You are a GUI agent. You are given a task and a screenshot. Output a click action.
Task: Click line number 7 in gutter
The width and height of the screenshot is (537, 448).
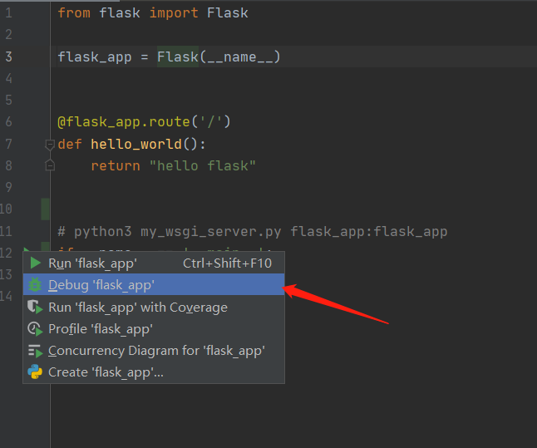pyautogui.click(x=8, y=144)
